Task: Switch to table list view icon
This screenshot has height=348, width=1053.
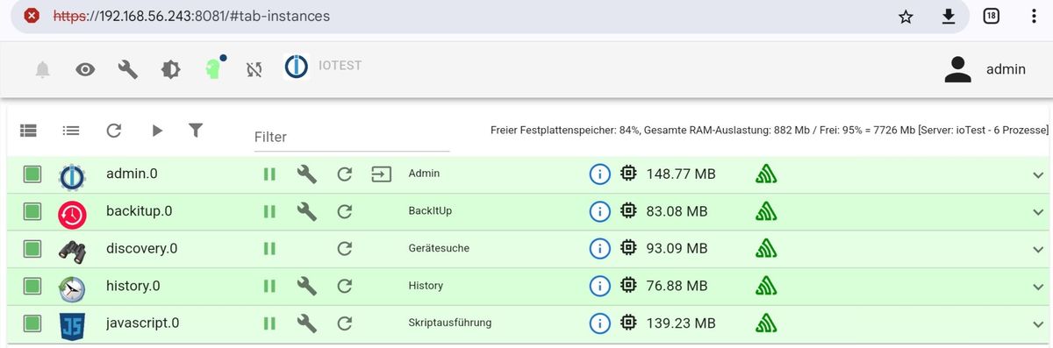Action: click(x=29, y=130)
